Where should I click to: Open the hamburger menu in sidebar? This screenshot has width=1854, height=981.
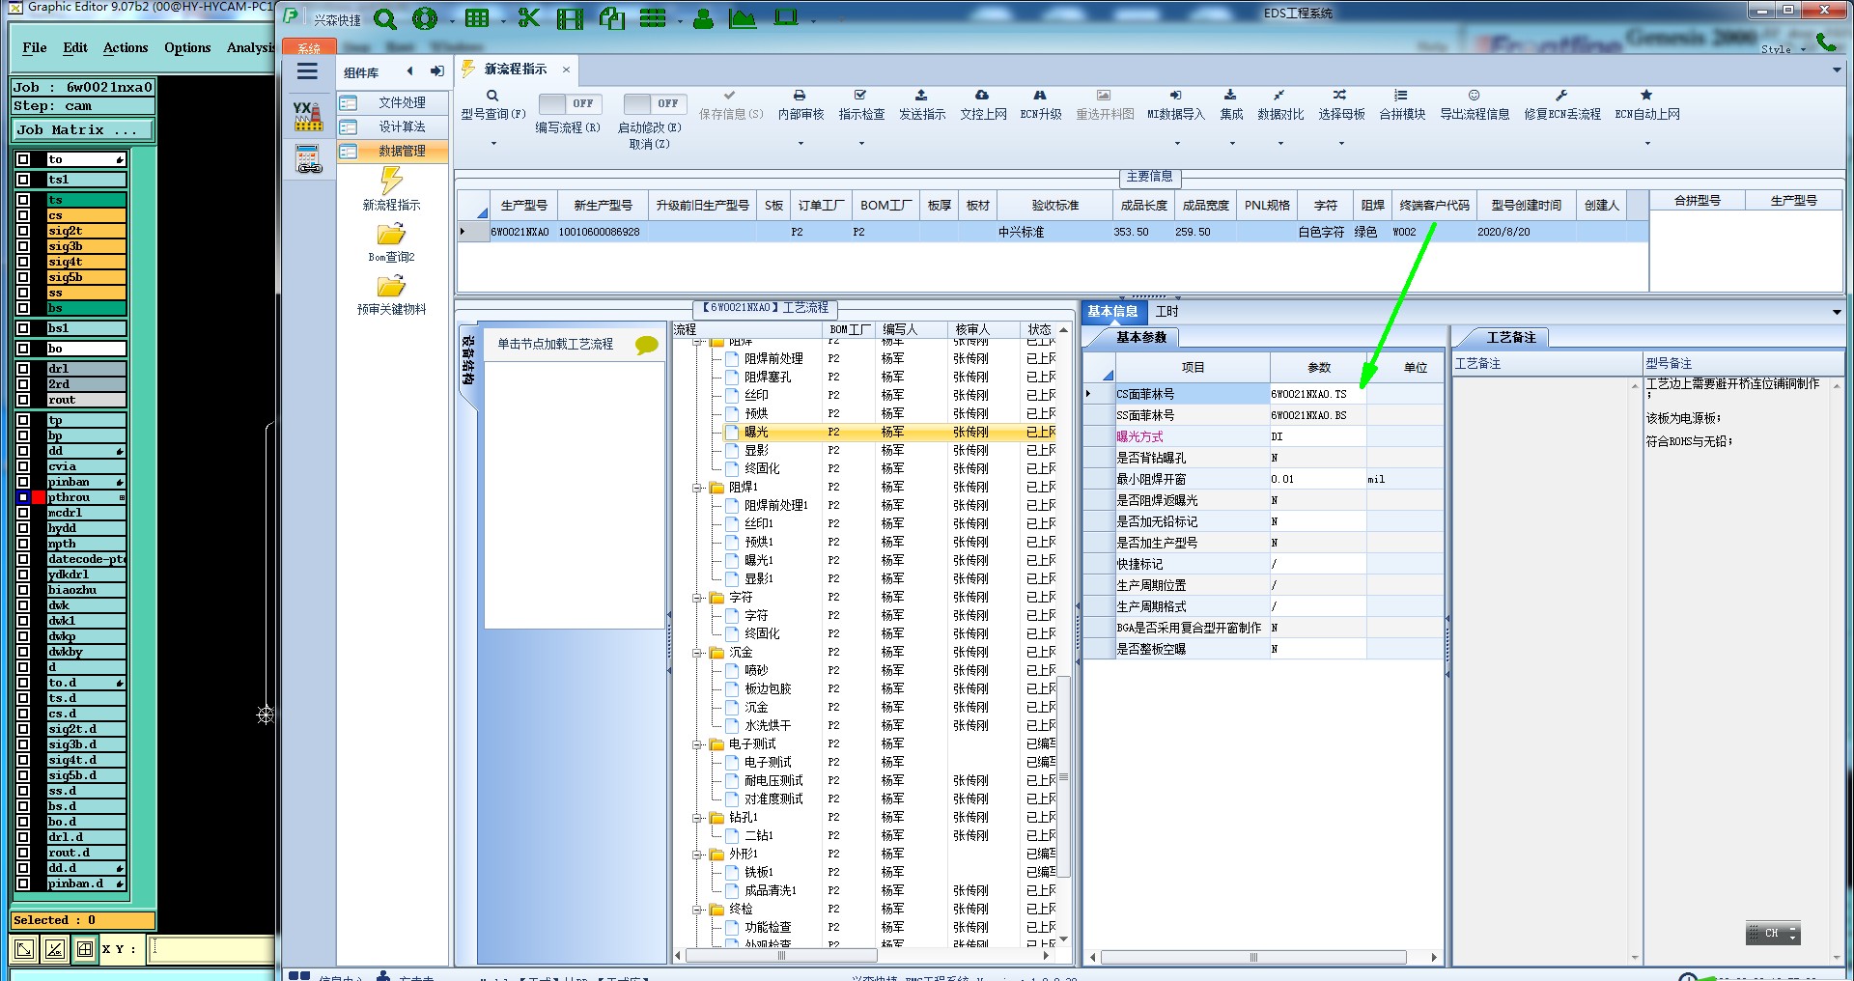(307, 71)
